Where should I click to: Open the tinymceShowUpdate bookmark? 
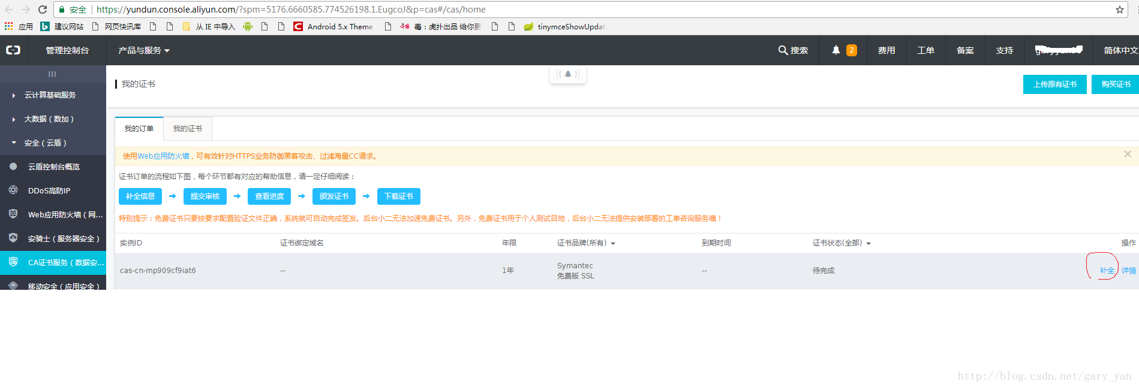point(564,26)
